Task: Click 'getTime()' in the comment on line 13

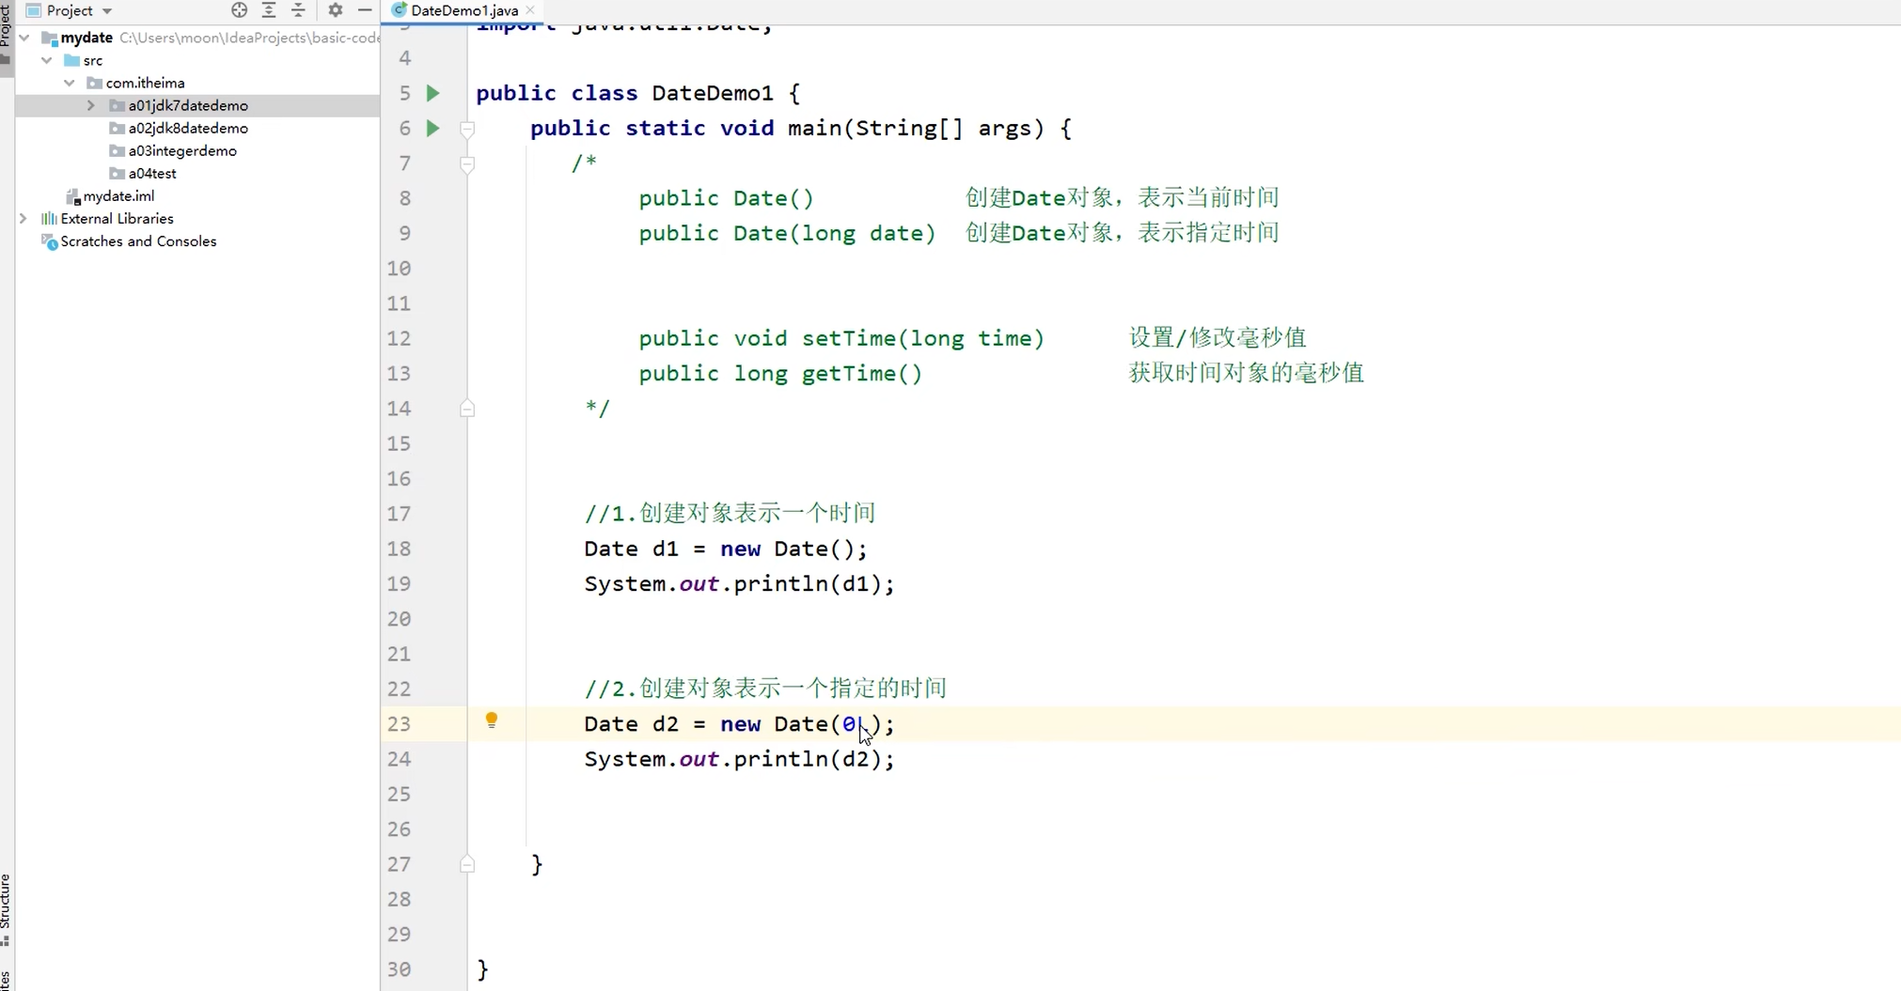Action: (x=861, y=374)
